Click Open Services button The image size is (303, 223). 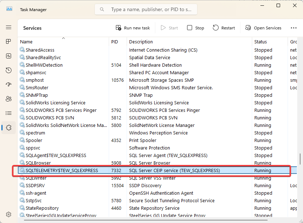pyautogui.click(x=263, y=28)
